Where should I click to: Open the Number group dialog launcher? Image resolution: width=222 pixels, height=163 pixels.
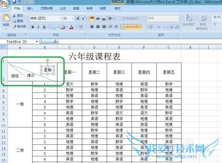point(178,35)
